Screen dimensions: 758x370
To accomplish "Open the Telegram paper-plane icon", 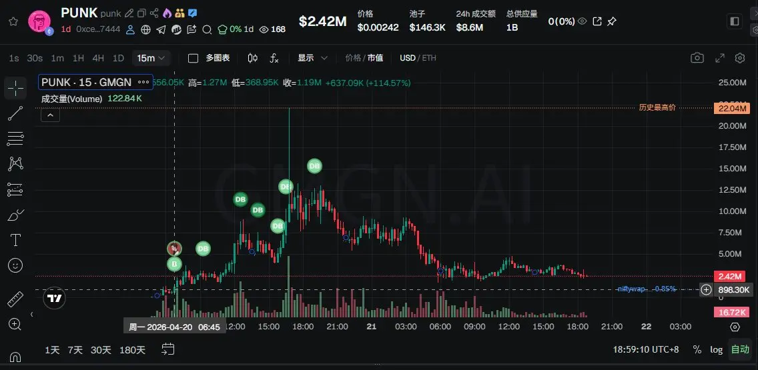I will 161,29.
